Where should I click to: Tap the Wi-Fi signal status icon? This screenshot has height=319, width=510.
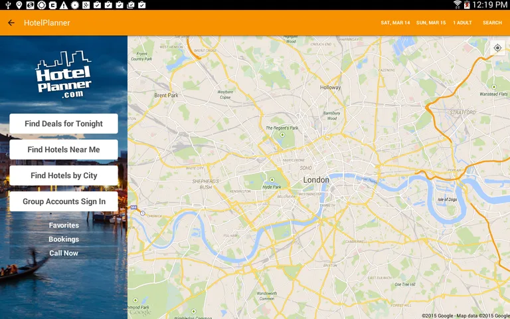(458, 5)
